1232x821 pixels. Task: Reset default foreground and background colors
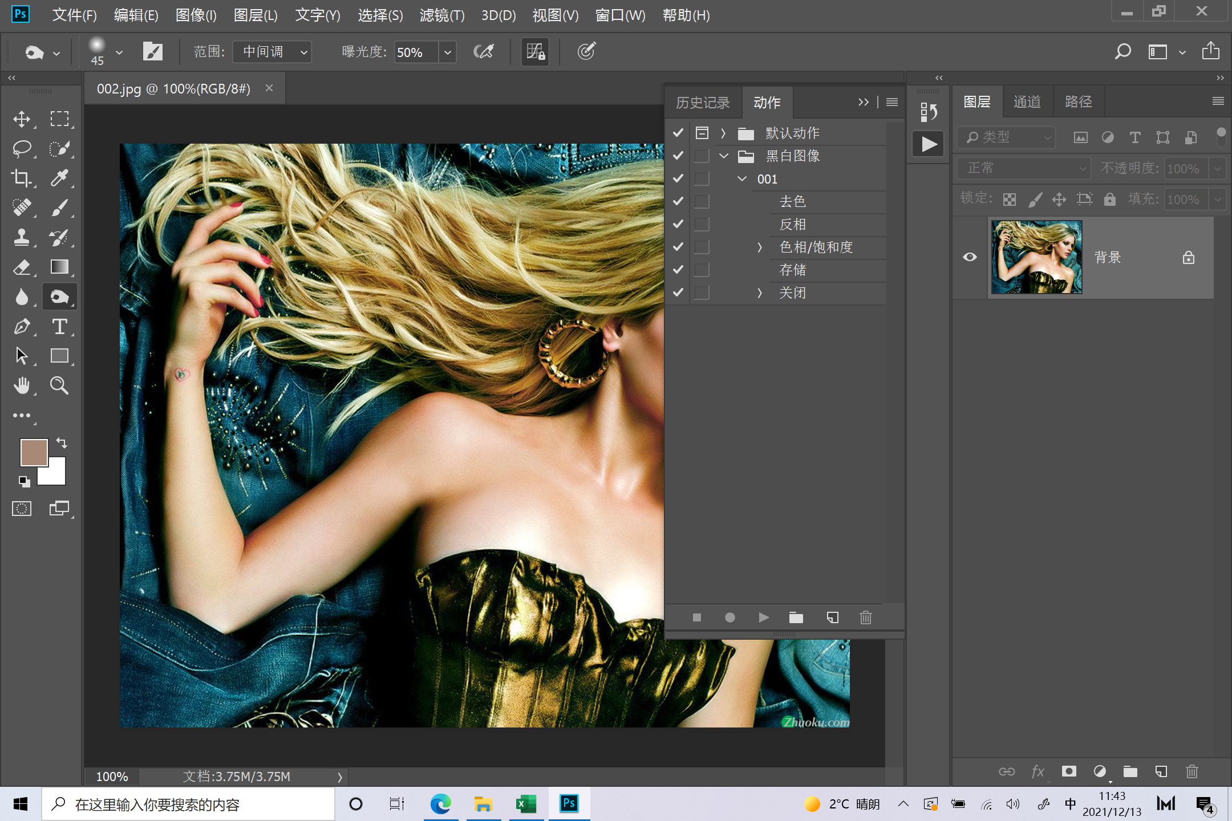click(24, 481)
